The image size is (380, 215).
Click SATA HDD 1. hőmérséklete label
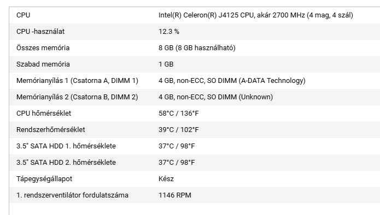(x=66, y=146)
